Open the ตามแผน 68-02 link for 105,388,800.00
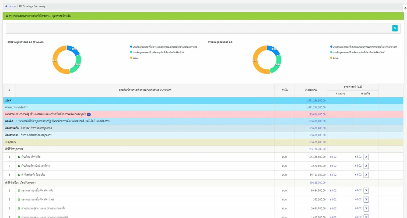 [x=333, y=157]
